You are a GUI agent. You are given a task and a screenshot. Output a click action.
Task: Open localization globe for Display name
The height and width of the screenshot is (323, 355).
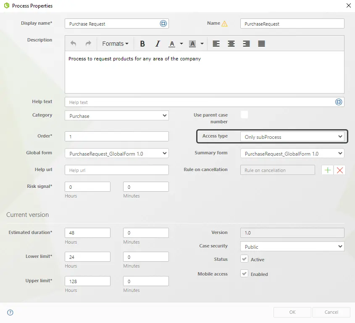(x=163, y=23)
